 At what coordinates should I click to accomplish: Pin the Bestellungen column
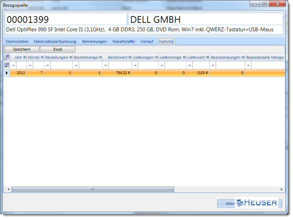pos(71,57)
